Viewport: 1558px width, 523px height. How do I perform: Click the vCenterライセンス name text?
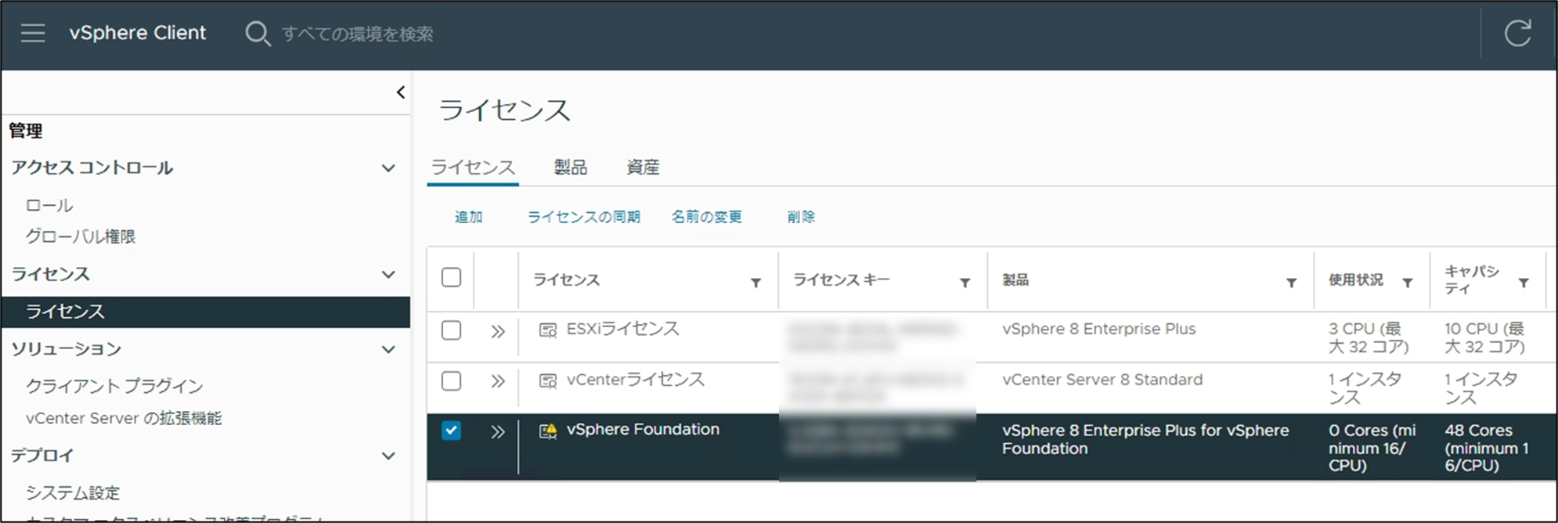tap(636, 380)
